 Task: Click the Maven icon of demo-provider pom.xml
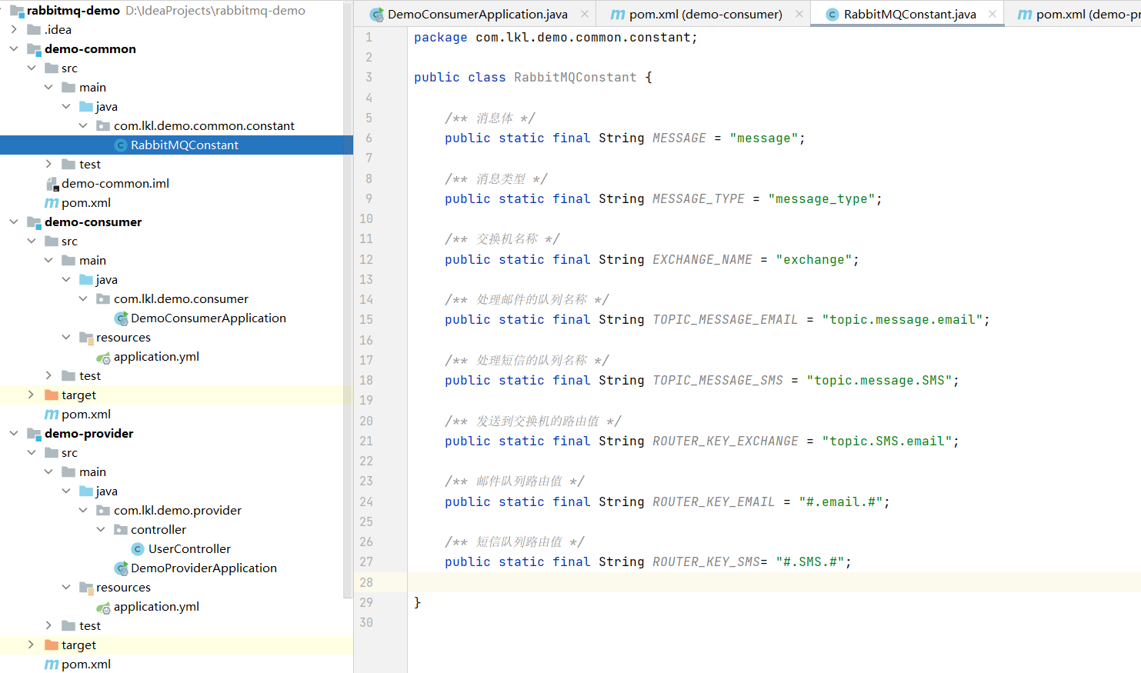coord(52,665)
